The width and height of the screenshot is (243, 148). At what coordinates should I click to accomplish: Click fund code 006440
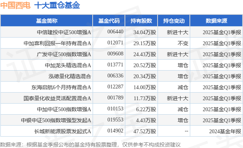115,32
